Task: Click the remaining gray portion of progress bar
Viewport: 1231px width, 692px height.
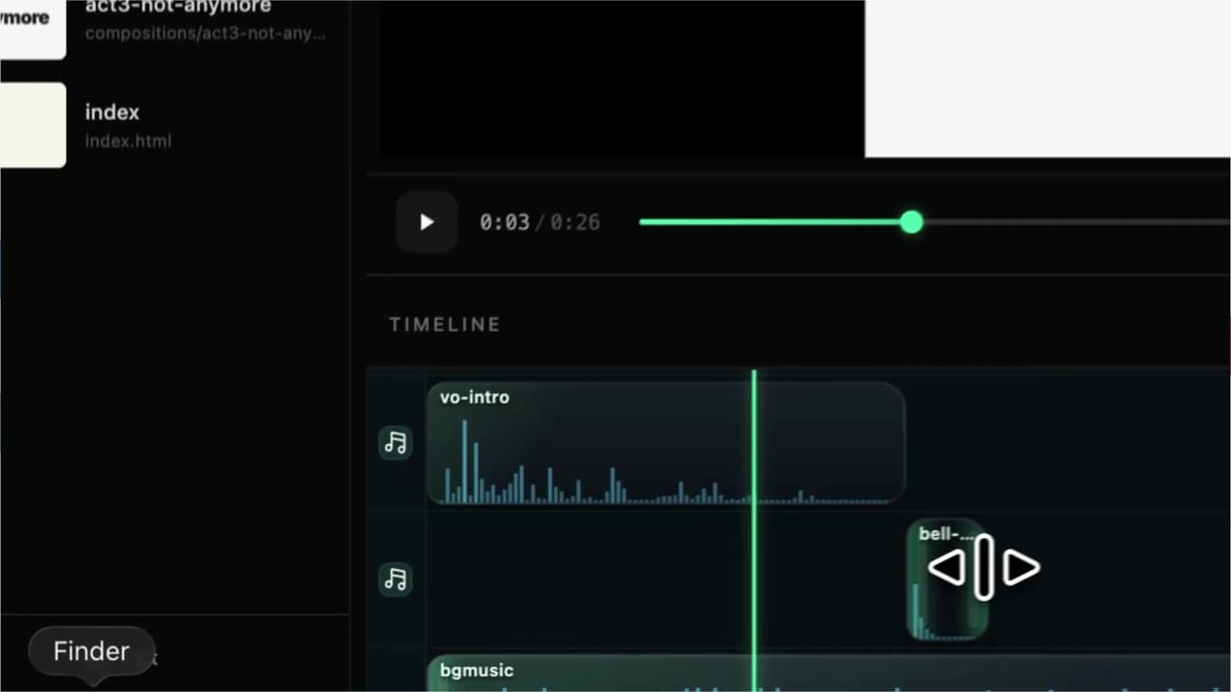Action: pos(1077,222)
